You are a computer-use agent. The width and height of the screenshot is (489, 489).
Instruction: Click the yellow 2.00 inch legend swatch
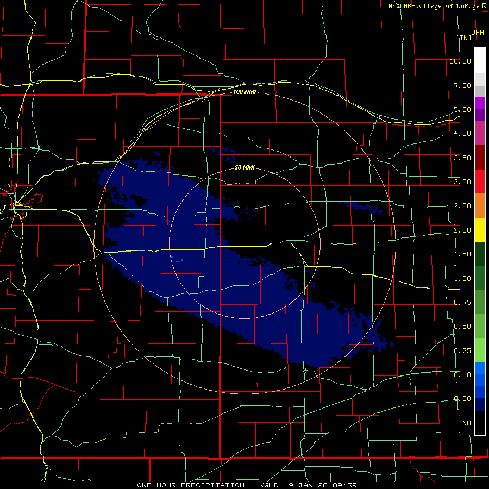[480, 230]
